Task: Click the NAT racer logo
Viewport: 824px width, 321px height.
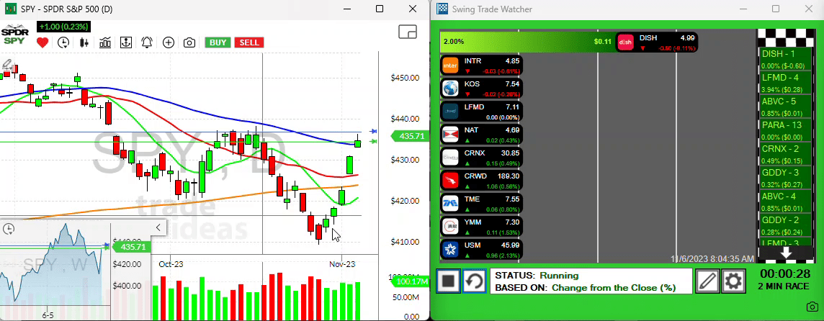Action: (x=451, y=134)
